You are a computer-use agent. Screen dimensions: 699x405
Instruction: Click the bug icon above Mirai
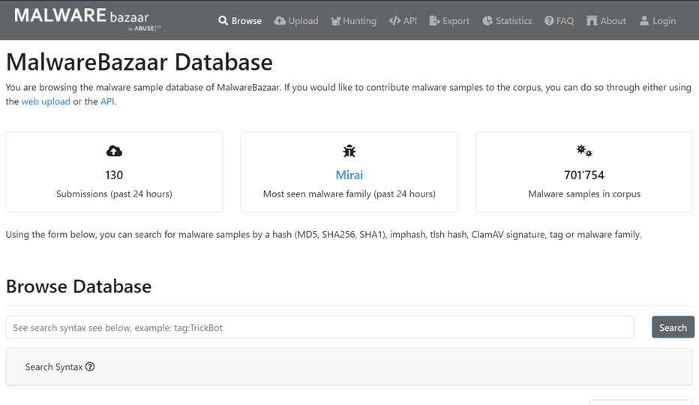click(x=349, y=151)
